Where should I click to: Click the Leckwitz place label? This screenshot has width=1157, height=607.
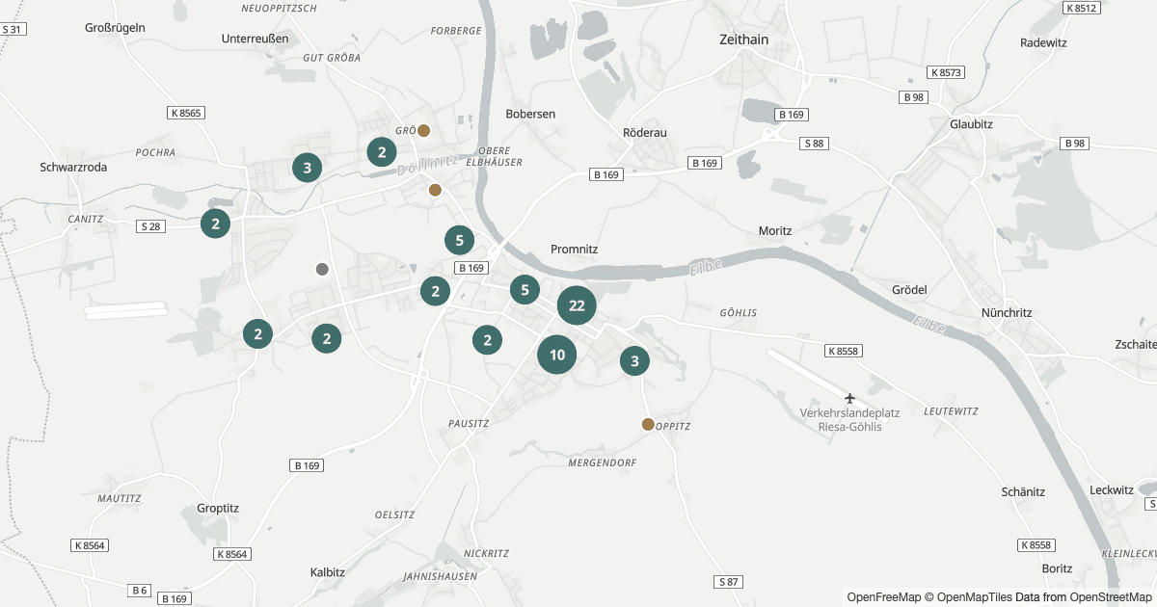[x=1112, y=489]
